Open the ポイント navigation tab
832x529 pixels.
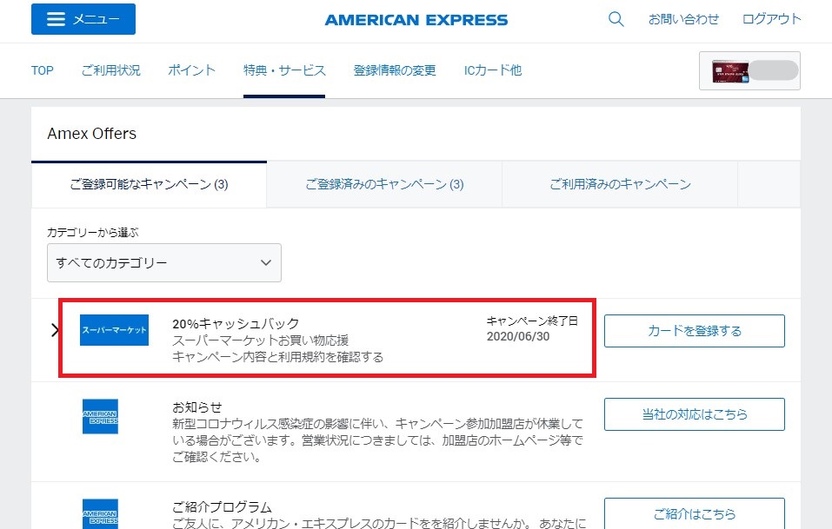[191, 70]
